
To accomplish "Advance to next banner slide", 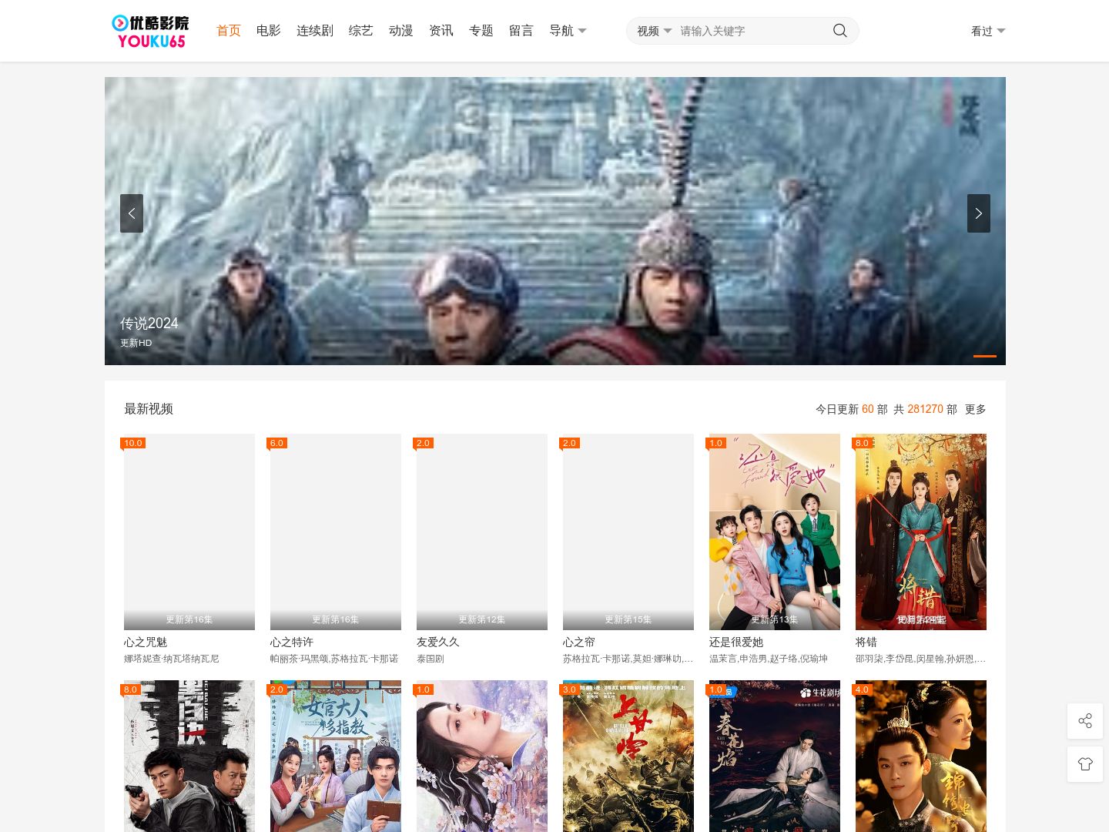I will (x=979, y=213).
